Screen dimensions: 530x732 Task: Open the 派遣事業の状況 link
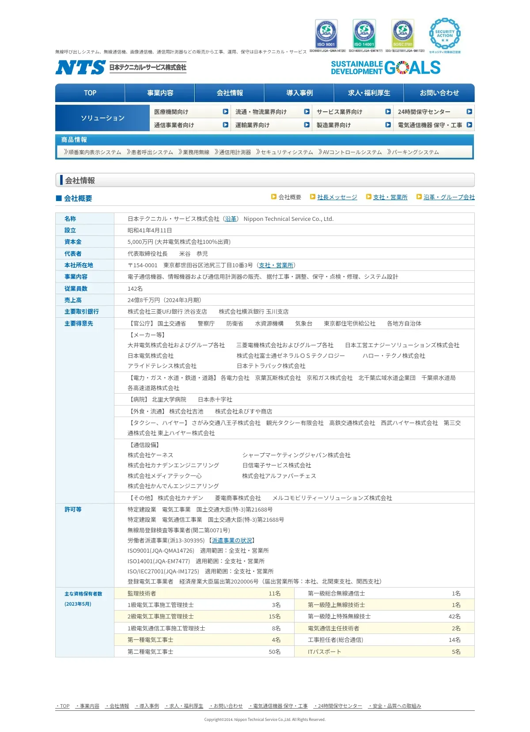pyautogui.click(x=232, y=540)
